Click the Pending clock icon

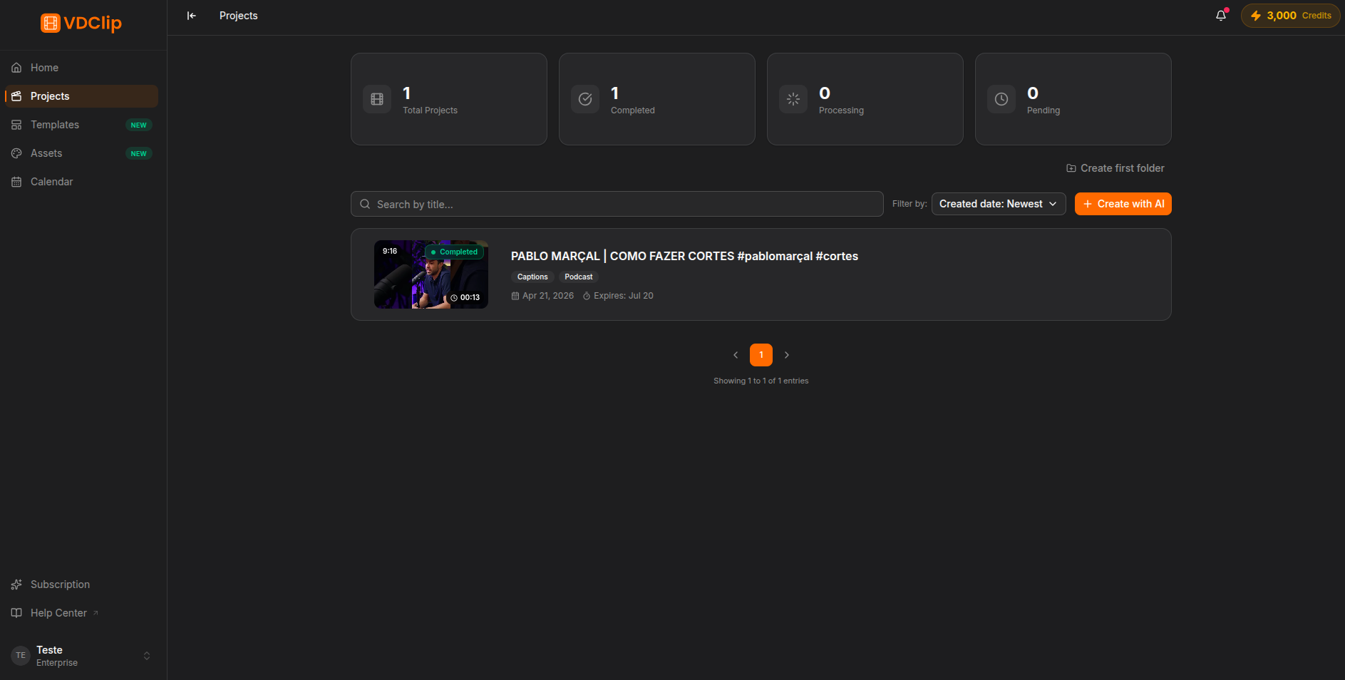tap(1001, 99)
